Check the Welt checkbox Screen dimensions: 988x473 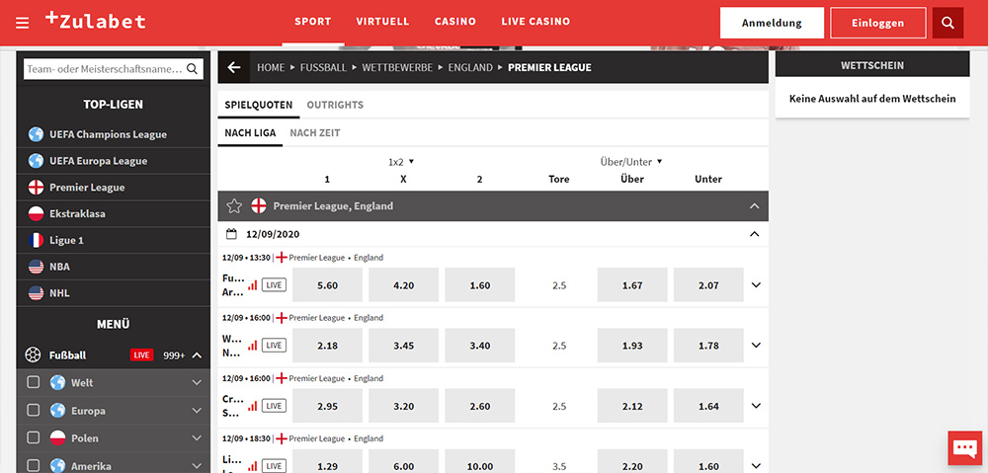coord(34,382)
